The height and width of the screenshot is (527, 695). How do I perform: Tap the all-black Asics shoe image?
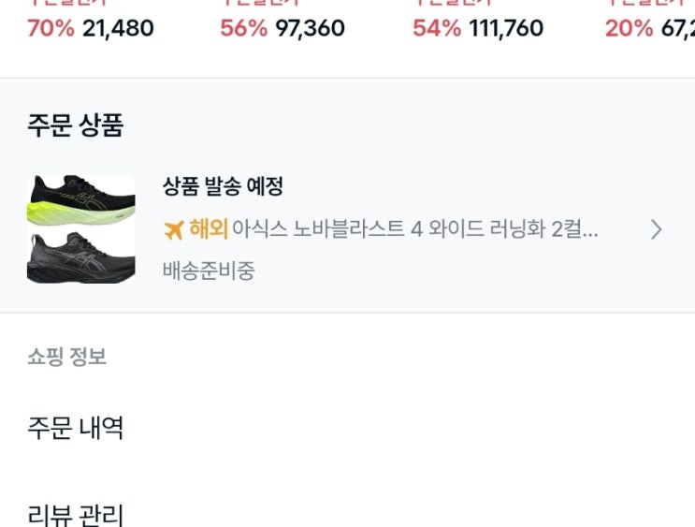click(81, 257)
